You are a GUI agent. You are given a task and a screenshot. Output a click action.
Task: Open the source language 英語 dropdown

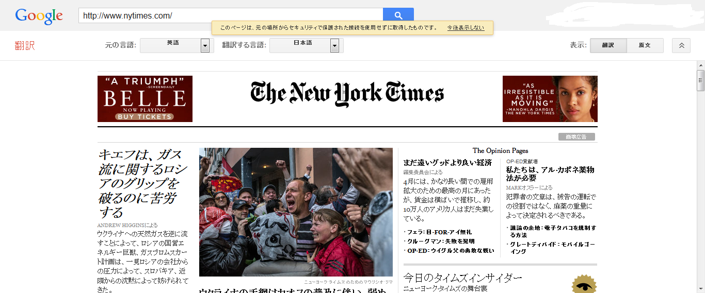(177, 45)
